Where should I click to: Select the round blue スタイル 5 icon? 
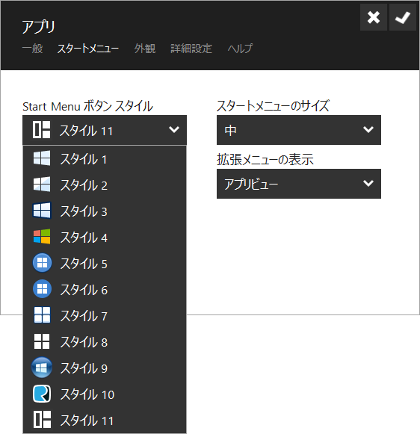tap(42, 263)
